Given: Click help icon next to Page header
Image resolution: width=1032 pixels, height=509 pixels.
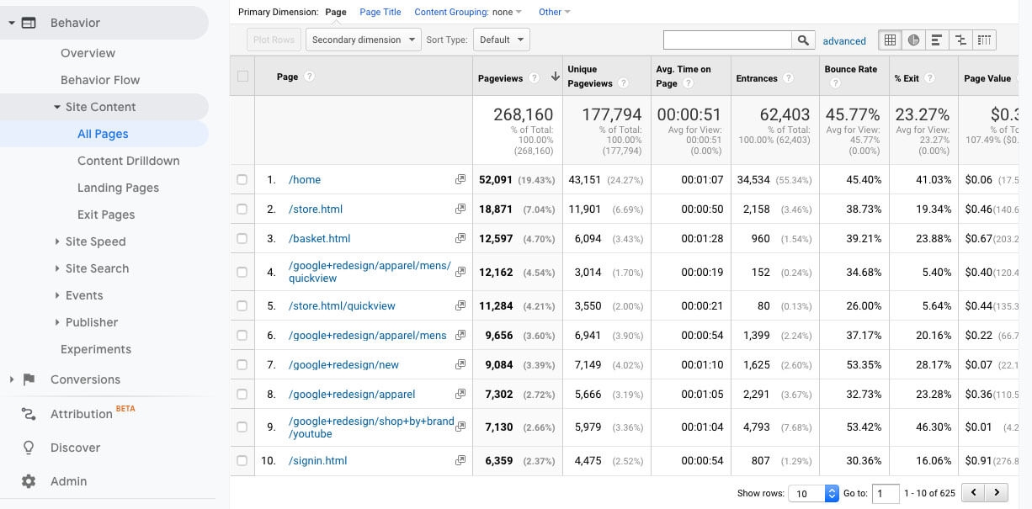Looking at the screenshot, I should click(310, 77).
